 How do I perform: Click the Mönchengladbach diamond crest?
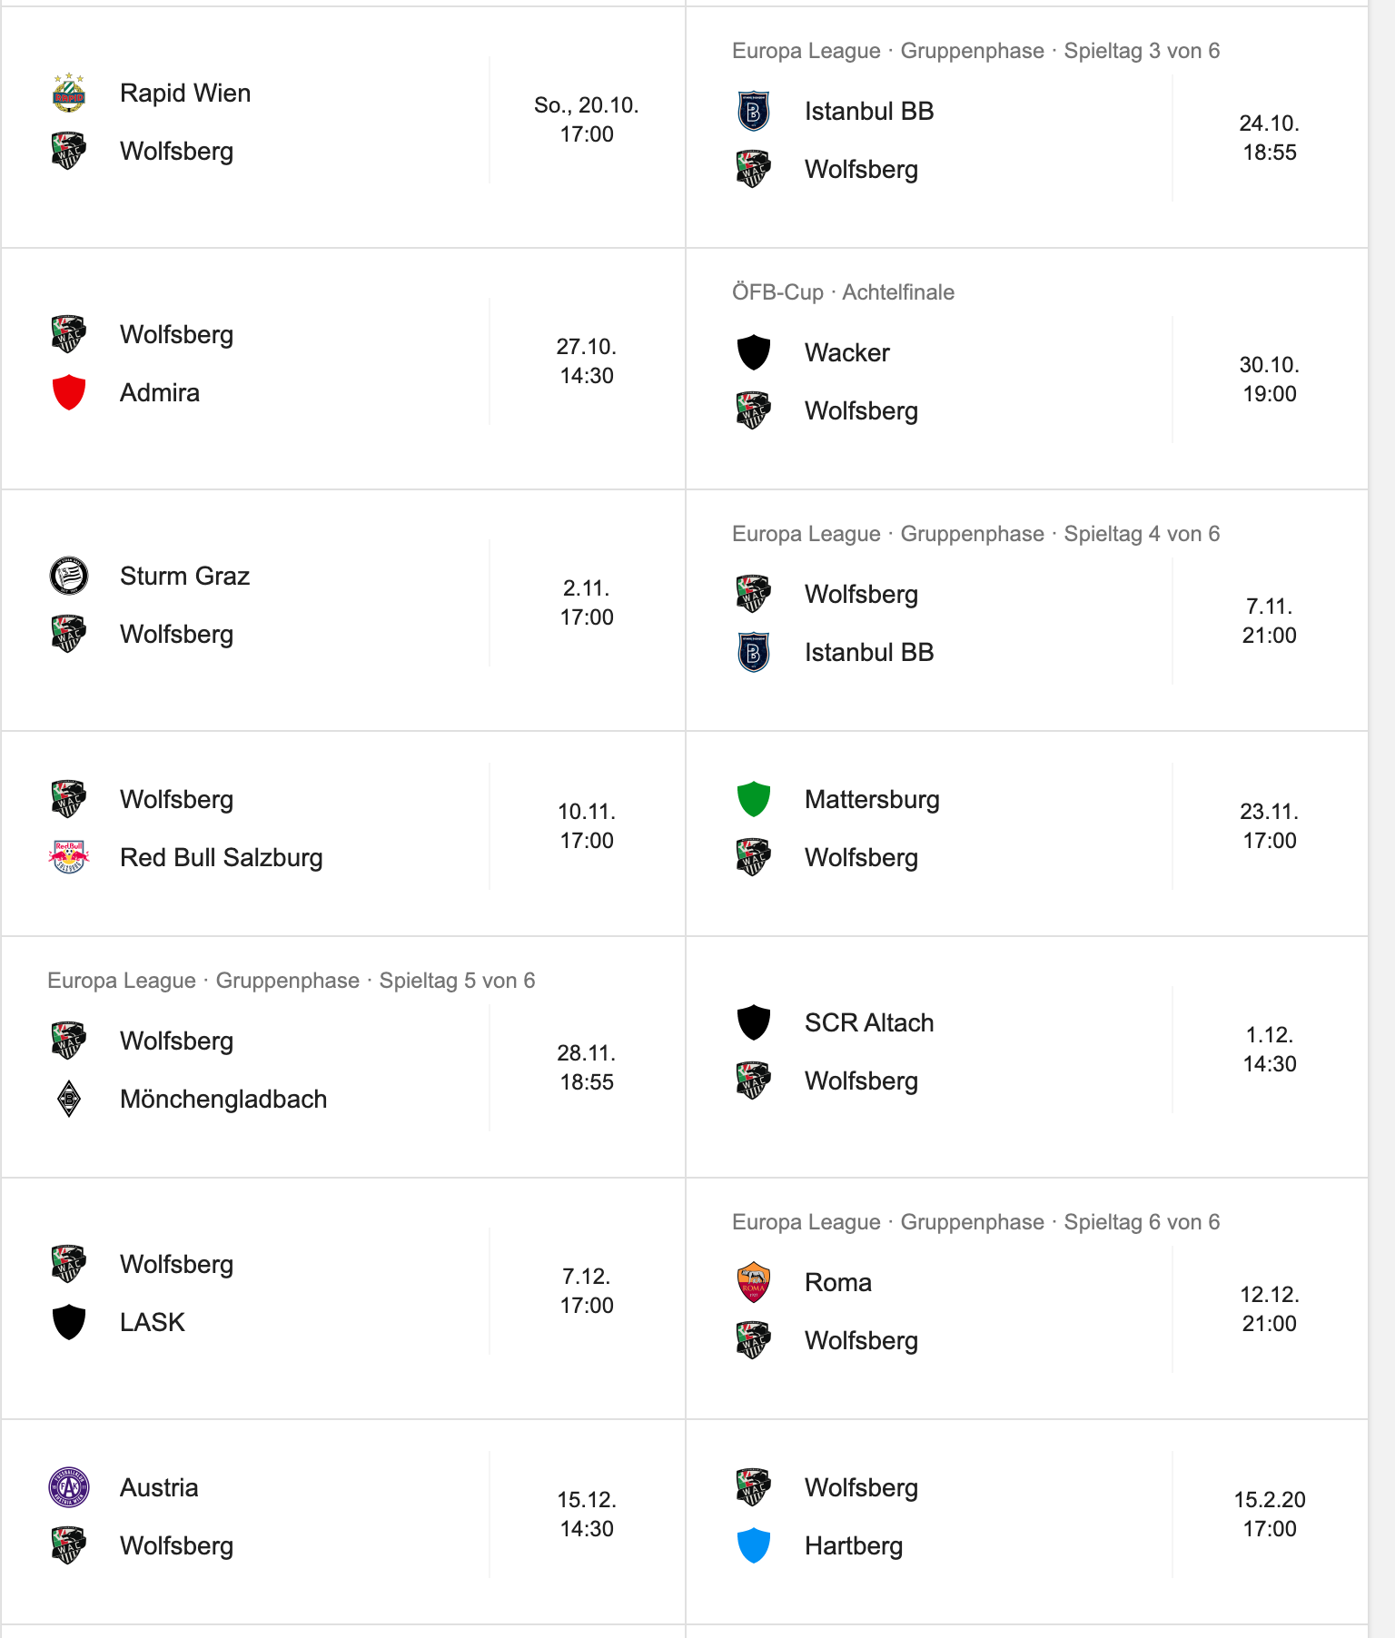pyautogui.click(x=69, y=1099)
